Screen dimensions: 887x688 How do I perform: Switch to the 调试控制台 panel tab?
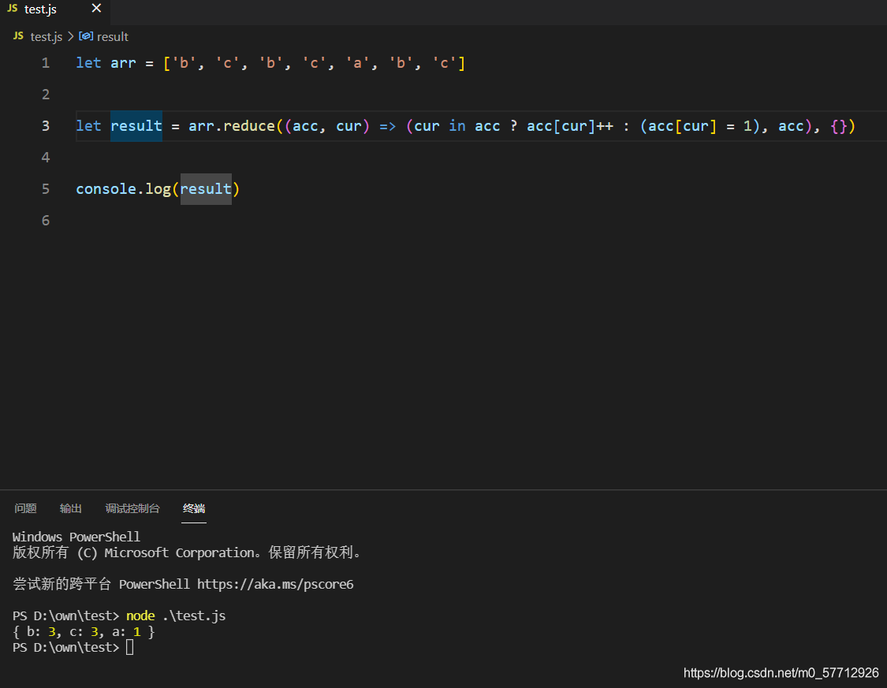point(132,508)
